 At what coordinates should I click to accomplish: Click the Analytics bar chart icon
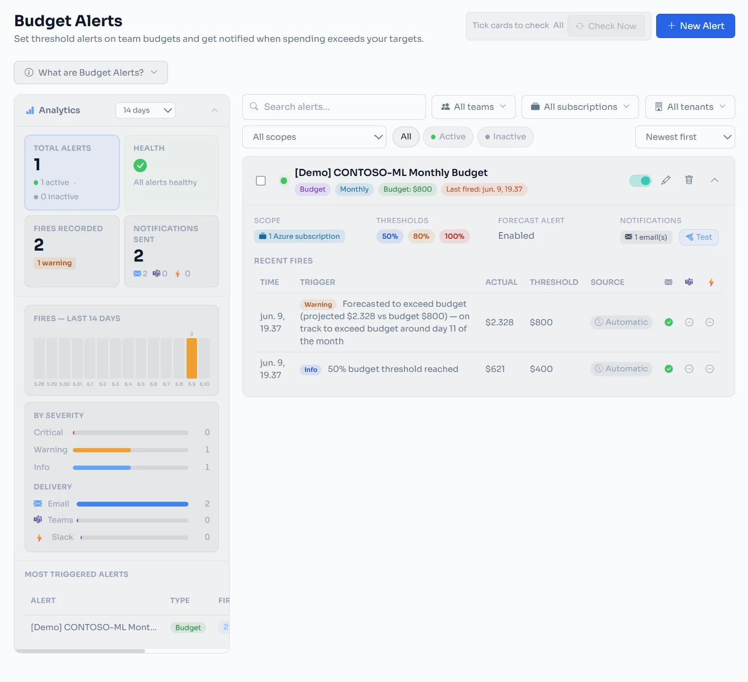pyautogui.click(x=30, y=110)
